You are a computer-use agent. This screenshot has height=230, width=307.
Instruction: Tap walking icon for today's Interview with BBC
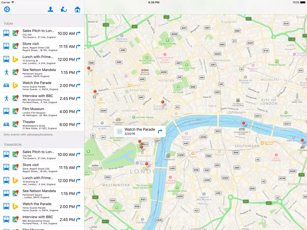click(x=6, y=98)
